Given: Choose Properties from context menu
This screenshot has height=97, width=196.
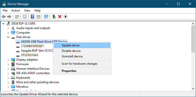Looking at the screenshot, I should (x=82, y=71).
